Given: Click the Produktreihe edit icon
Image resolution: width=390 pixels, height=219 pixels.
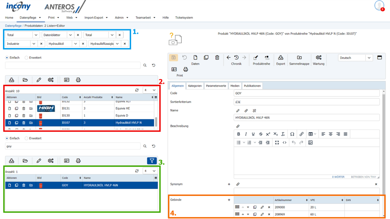Looking at the screenshot, I should point(256,58).
